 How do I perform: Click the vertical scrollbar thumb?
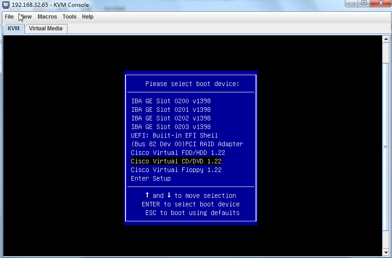point(386,147)
